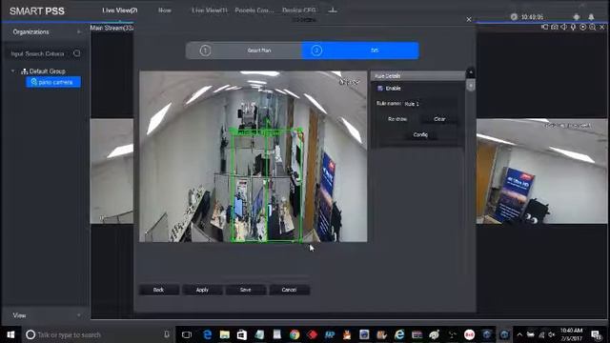
Task: Open the red diamond app on taskbar
Action: pos(312,334)
